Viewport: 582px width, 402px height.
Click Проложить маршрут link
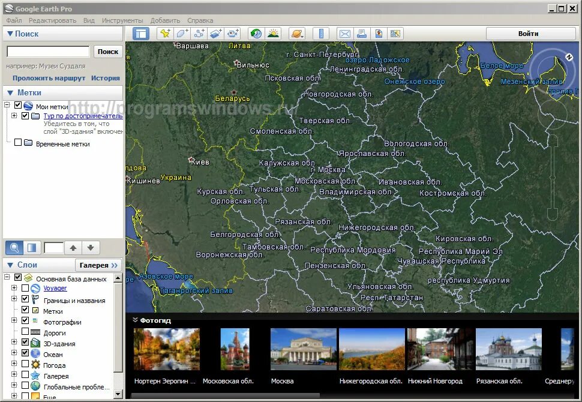coord(49,78)
